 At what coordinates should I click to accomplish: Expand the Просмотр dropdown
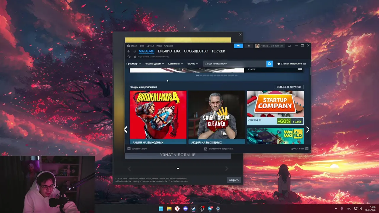pyautogui.click(x=134, y=64)
